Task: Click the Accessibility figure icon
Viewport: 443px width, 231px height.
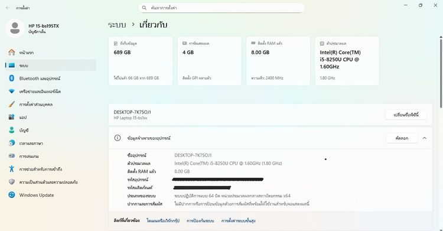Action: tap(12, 169)
